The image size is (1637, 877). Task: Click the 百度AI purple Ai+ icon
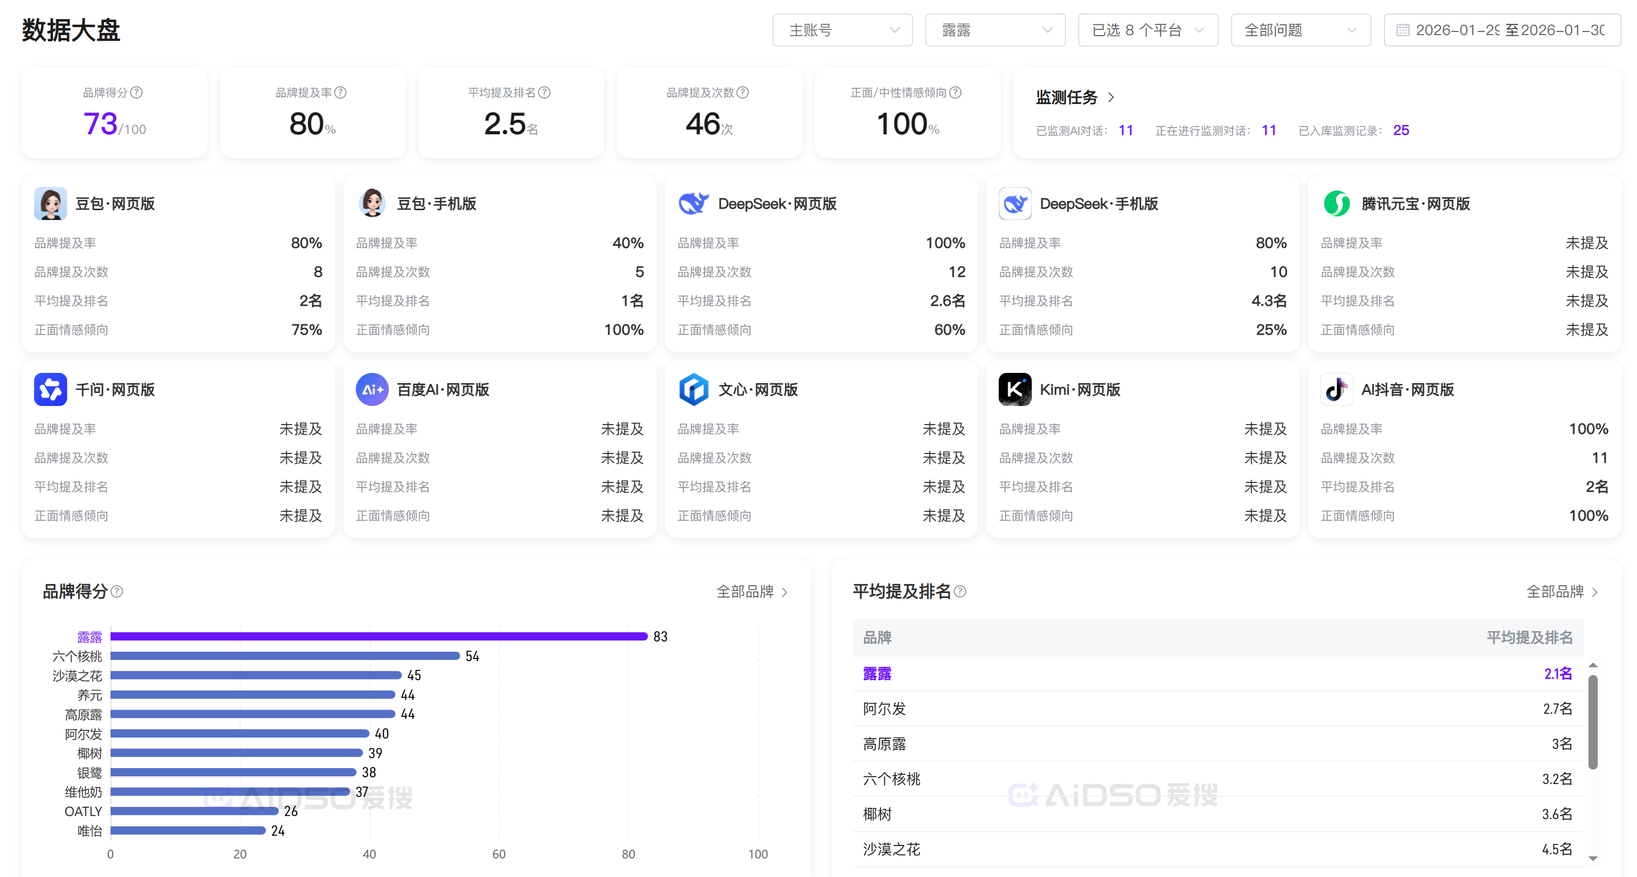[x=372, y=389]
